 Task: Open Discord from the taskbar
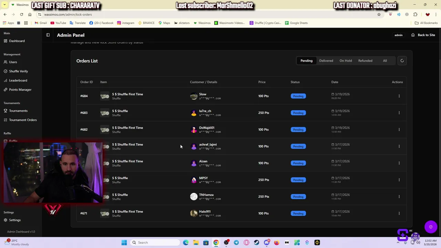(x=267, y=242)
